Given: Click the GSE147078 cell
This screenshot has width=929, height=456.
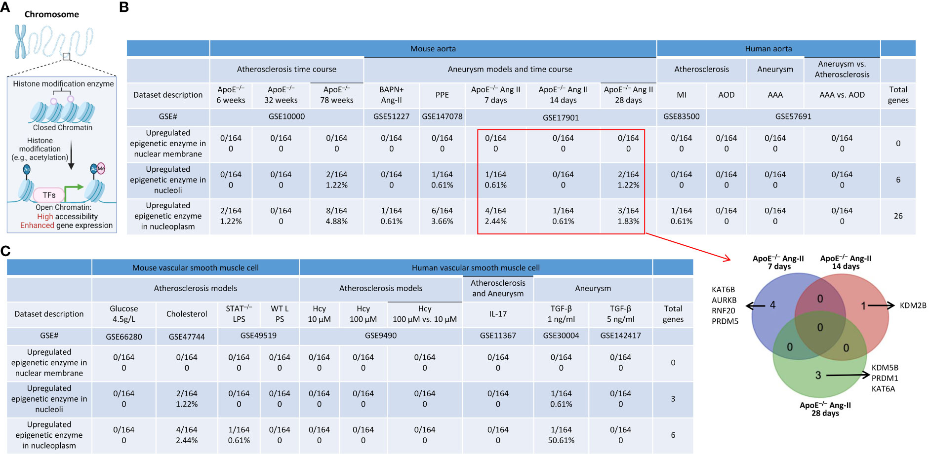Looking at the screenshot, I should coord(442,116).
